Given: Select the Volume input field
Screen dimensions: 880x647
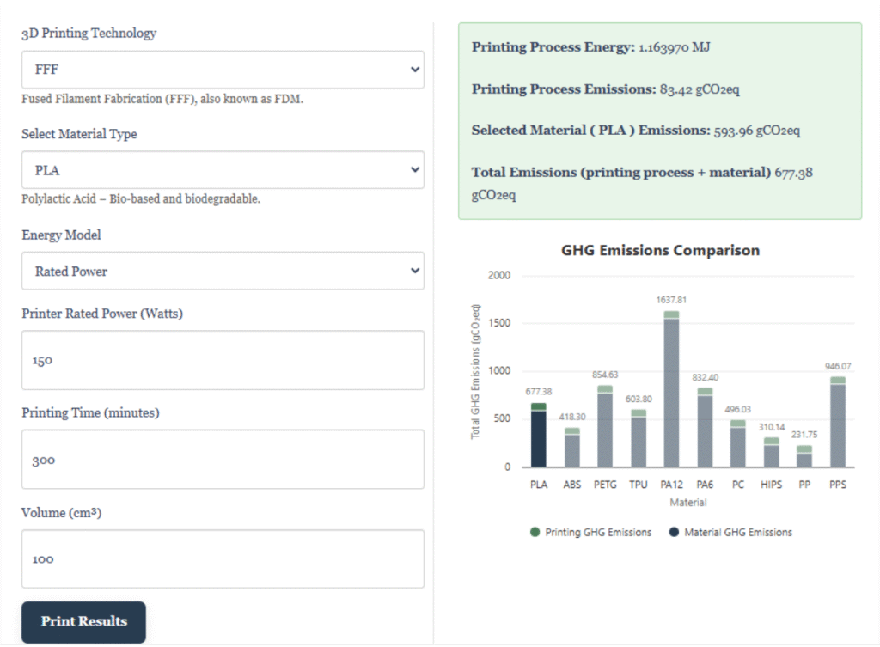Looking at the screenshot, I should tap(222, 558).
